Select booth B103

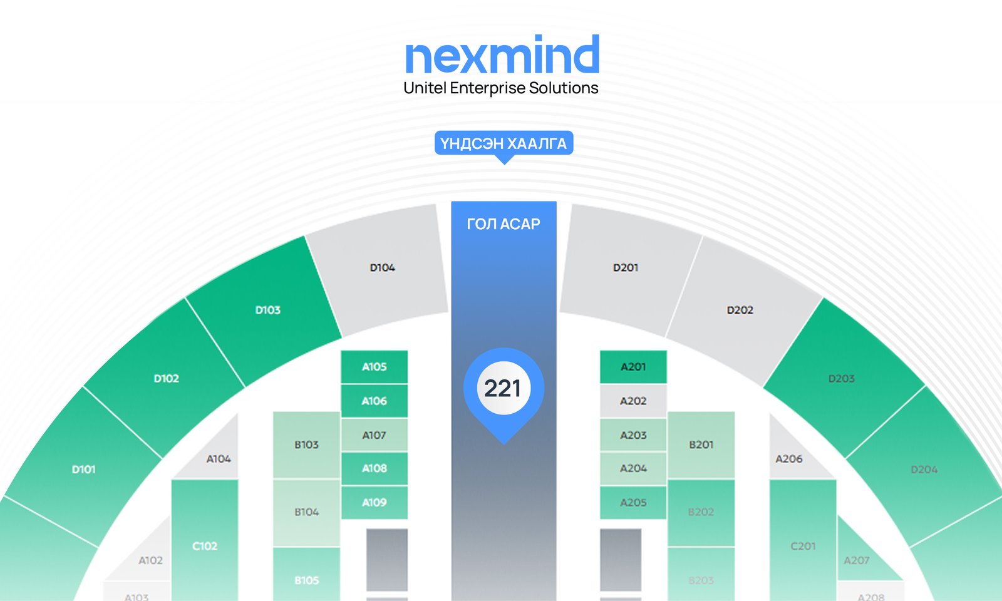(x=306, y=445)
